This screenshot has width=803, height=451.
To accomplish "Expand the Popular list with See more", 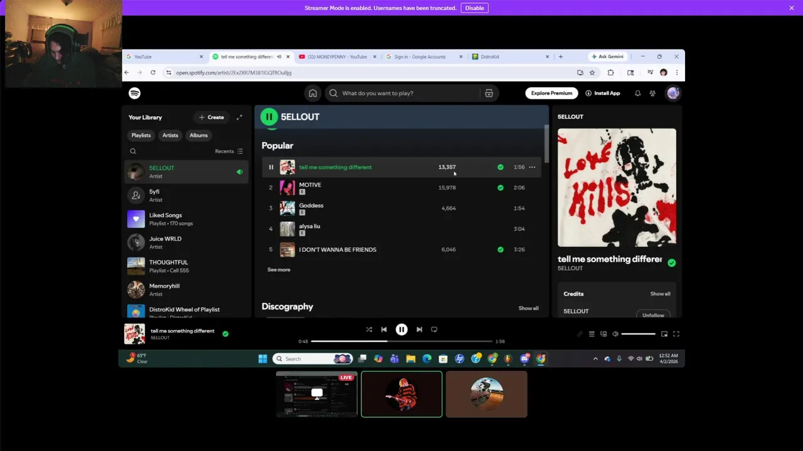I will [x=279, y=270].
